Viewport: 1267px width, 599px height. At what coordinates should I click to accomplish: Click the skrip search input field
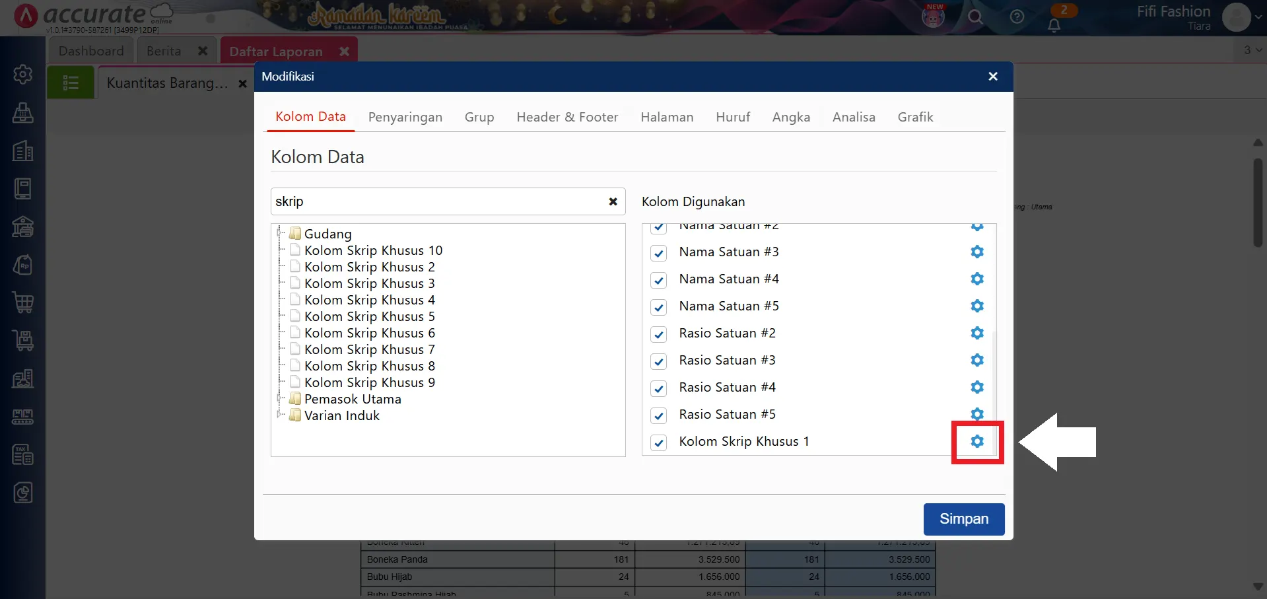[x=436, y=201]
